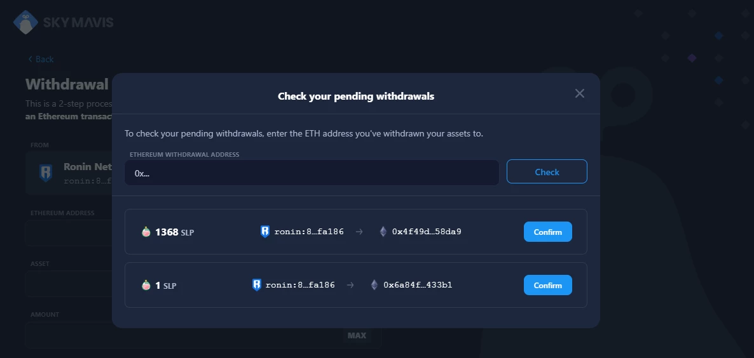Image resolution: width=754 pixels, height=358 pixels.
Task: Click the SLP potion icon beside 1 SLP
Action: 146,285
